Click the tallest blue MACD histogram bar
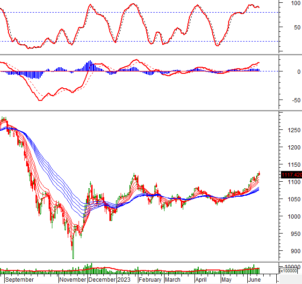This screenshot has width=302, height=284. [89, 66]
